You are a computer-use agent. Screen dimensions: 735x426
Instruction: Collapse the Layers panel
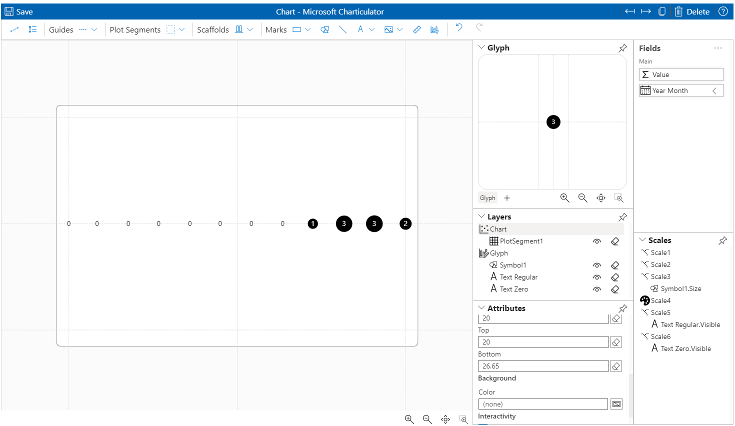[481, 216]
